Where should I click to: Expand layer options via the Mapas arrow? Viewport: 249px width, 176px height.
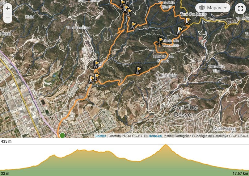point(226,8)
